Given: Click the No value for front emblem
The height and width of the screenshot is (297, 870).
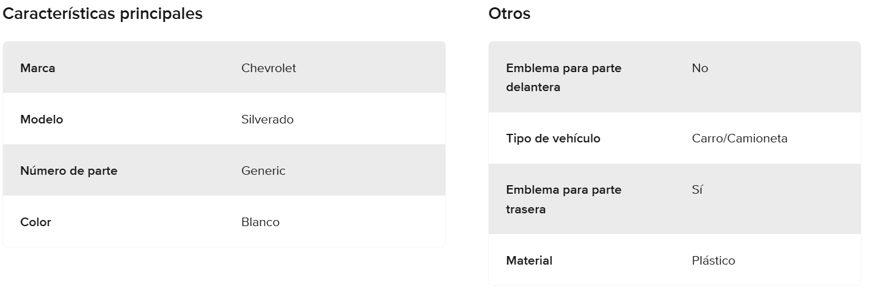Looking at the screenshot, I should (700, 68).
